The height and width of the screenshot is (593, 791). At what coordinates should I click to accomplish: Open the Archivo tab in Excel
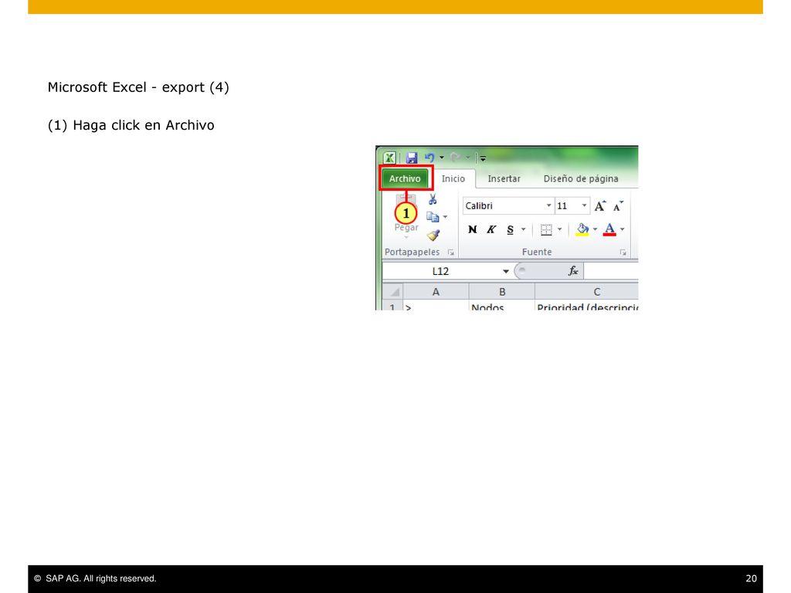coord(405,178)
